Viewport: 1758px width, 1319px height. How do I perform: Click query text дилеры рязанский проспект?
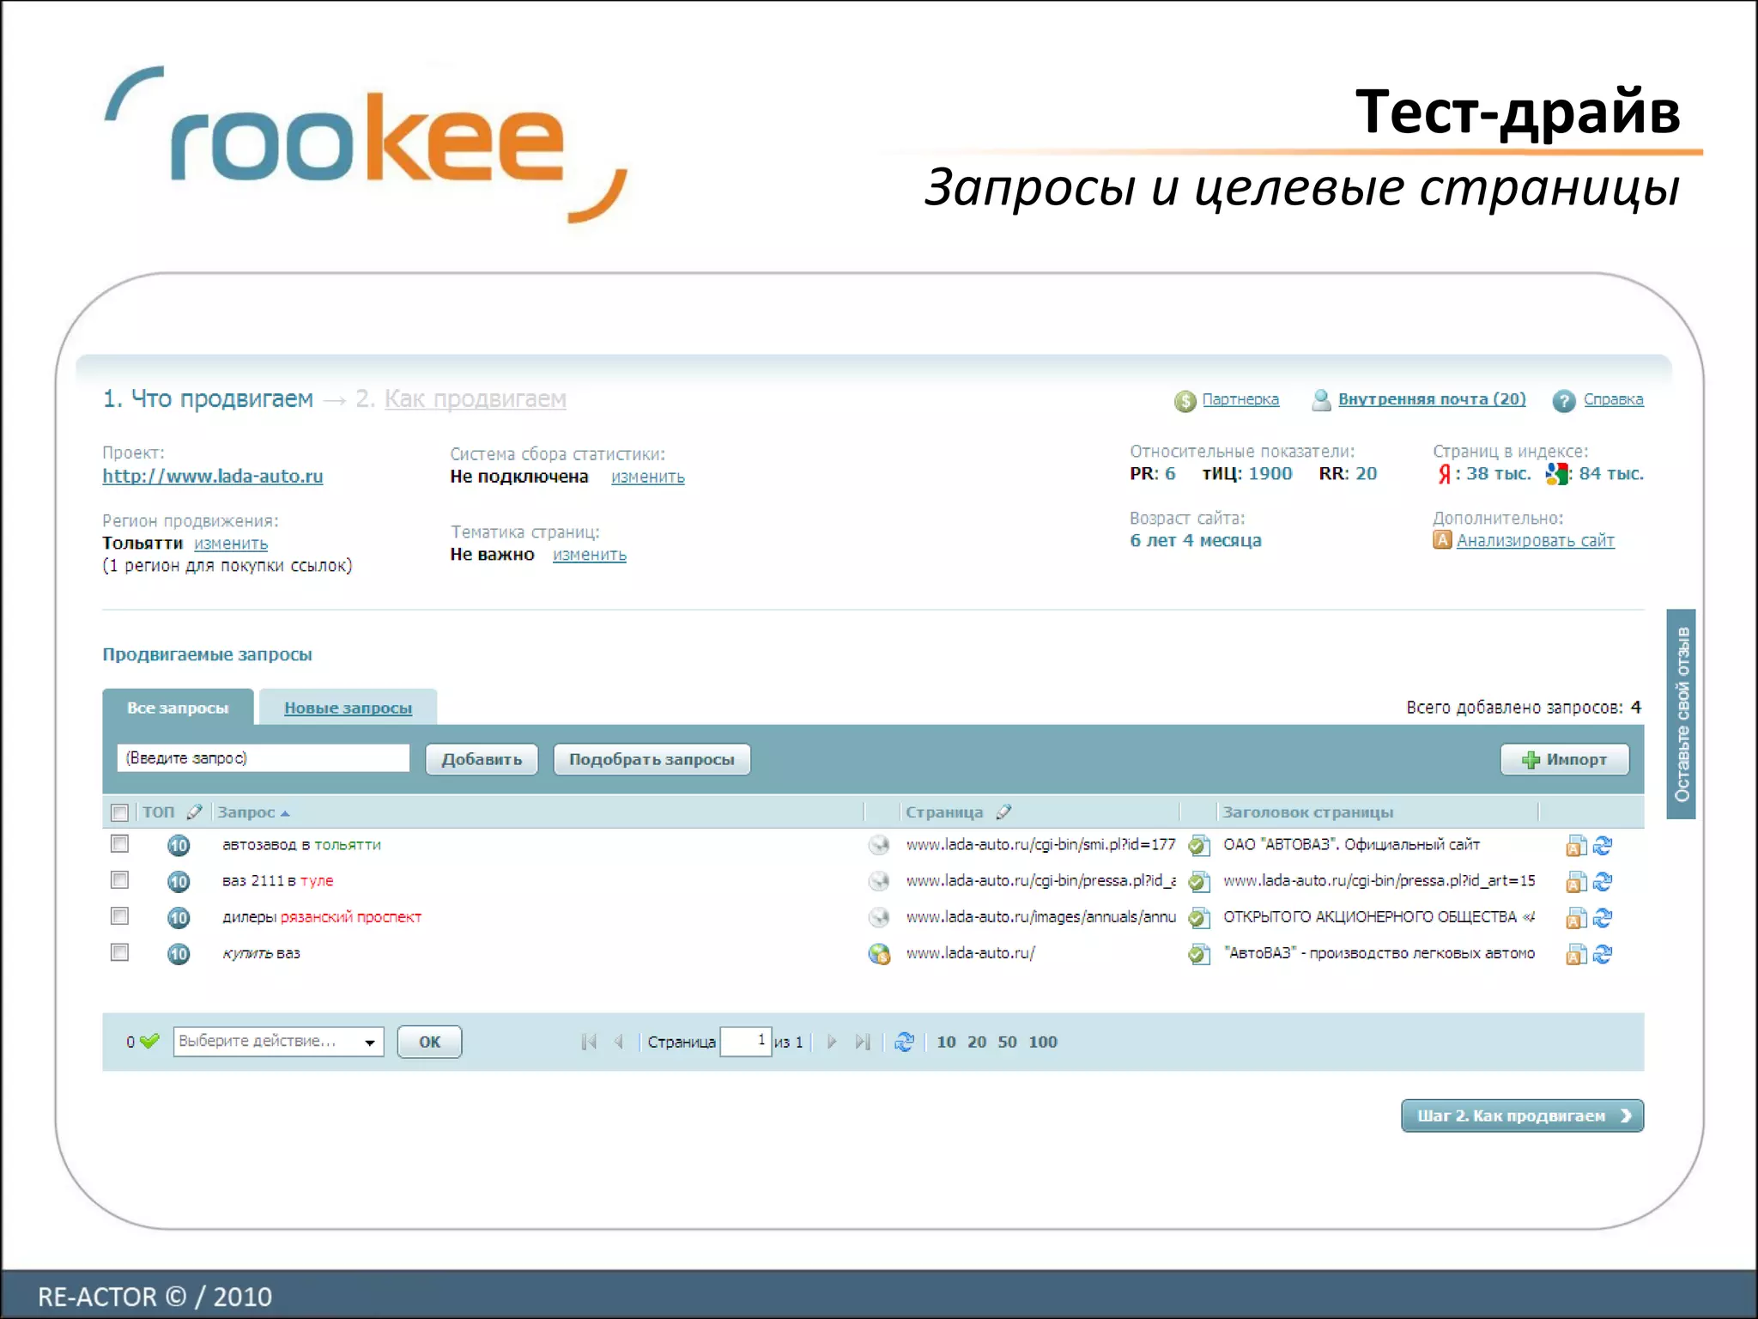(x=322, y=917)
